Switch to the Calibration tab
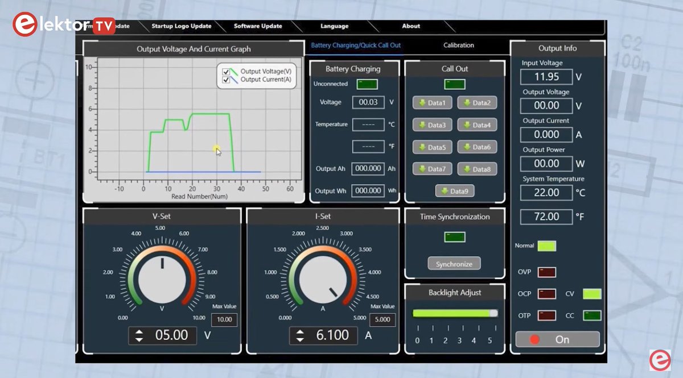The width and height of the screenshot is (683, 378). 459,45
